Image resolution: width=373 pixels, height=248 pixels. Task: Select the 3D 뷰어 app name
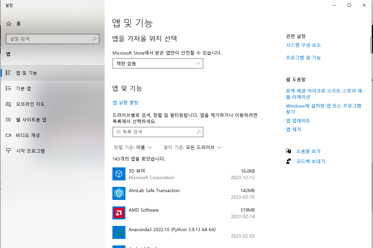(x=137, y=171)
